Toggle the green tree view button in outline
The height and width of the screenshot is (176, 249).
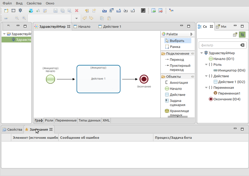[242, 35]
